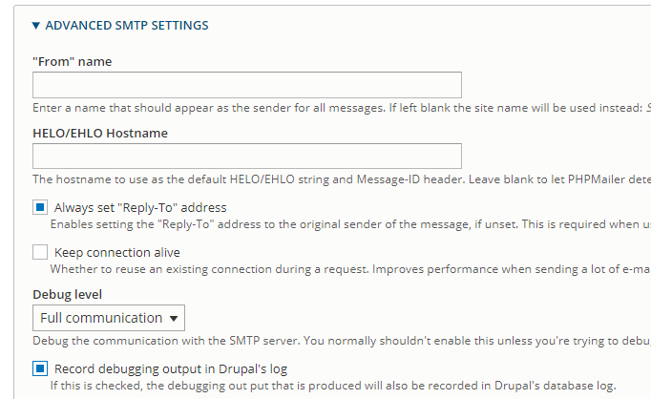The image size is (651, 399).
Task: Click the Keep connection alive label text
Action: (117, 253)
